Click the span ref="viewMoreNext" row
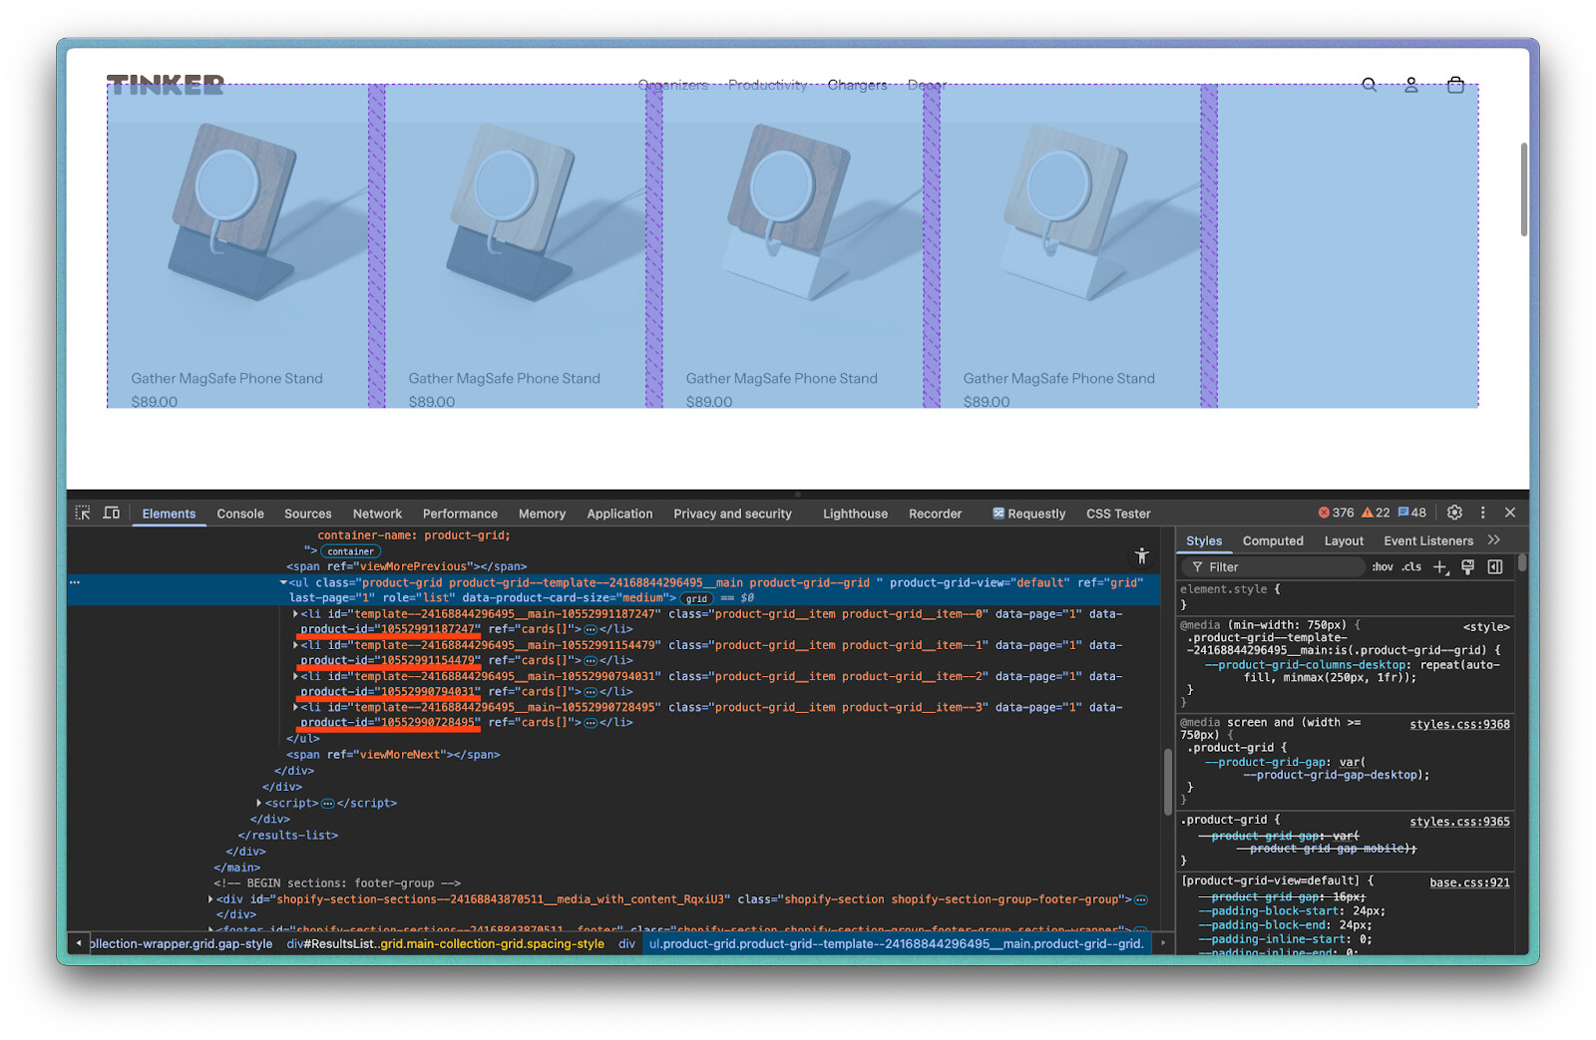The image size is (1596, 1040). tap(393, 755)
